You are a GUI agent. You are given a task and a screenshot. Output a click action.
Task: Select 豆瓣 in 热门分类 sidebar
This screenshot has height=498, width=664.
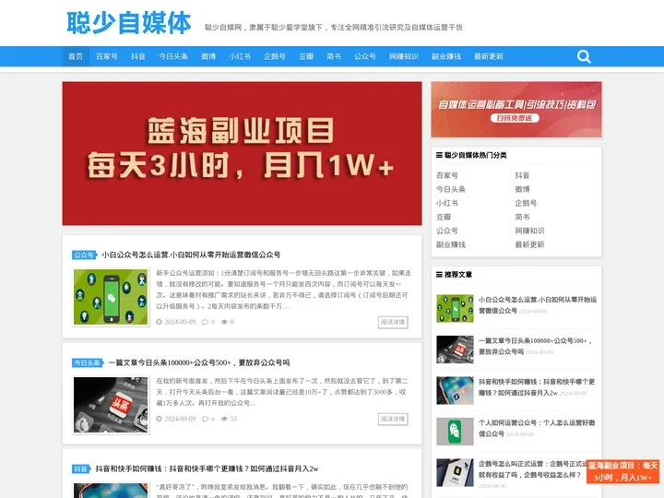444,217
